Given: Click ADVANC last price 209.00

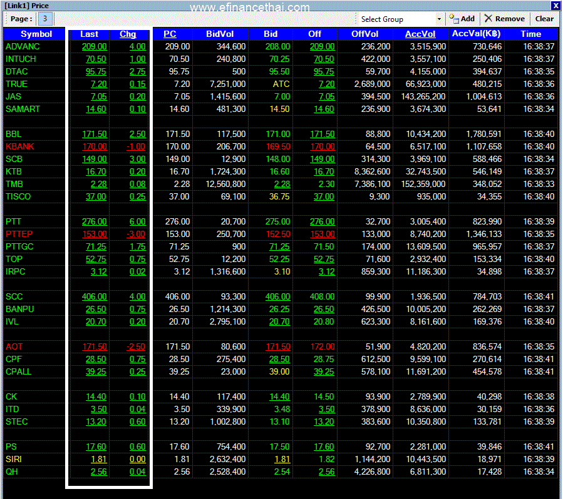Looking at the screenshot, I should tap(94, 47).
